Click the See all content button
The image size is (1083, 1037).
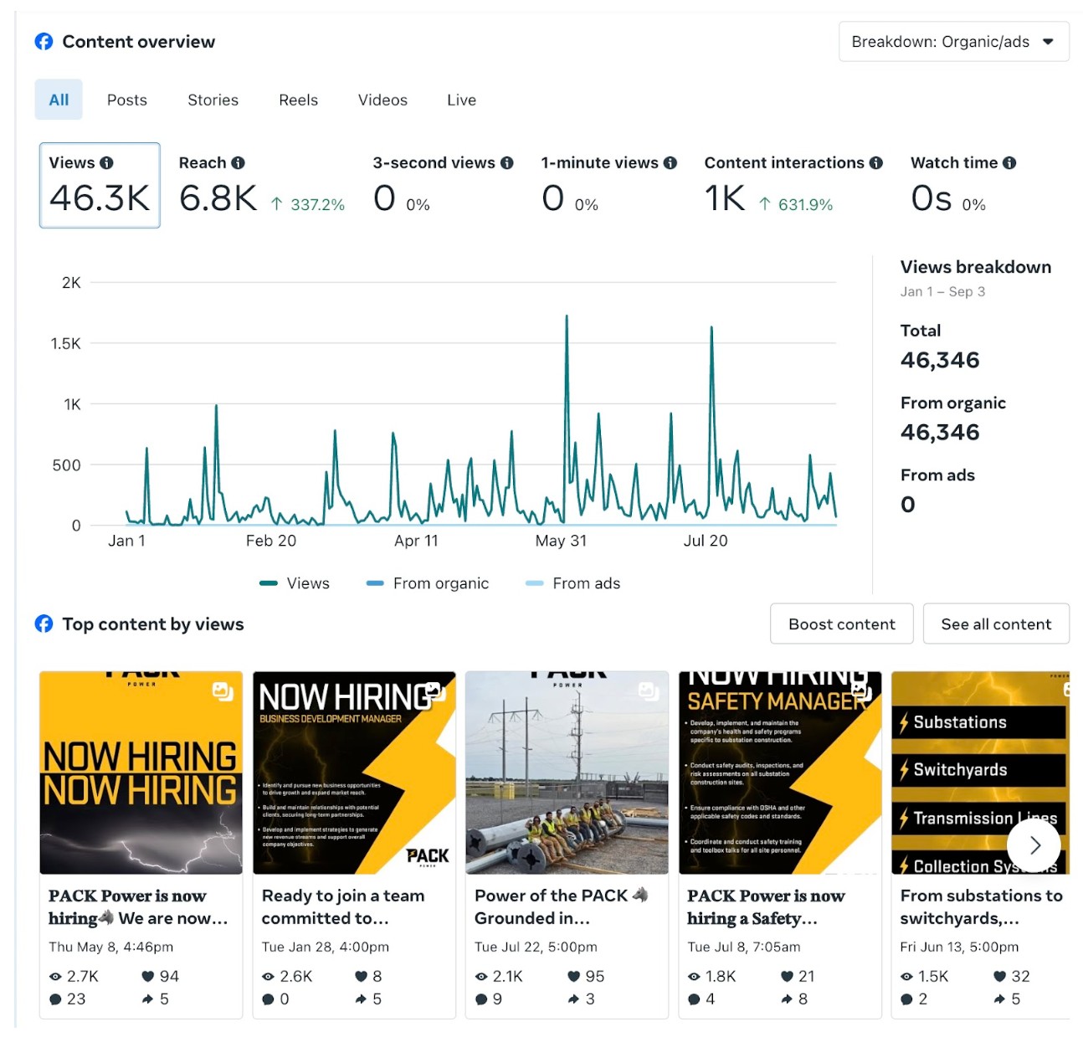(x=996, y=624)
